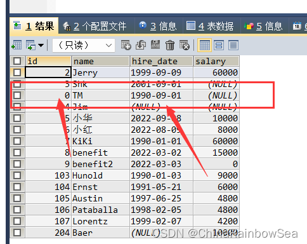307x244 pixels.
Task: Open the 5 信息 tab
Action: (265, 26)
